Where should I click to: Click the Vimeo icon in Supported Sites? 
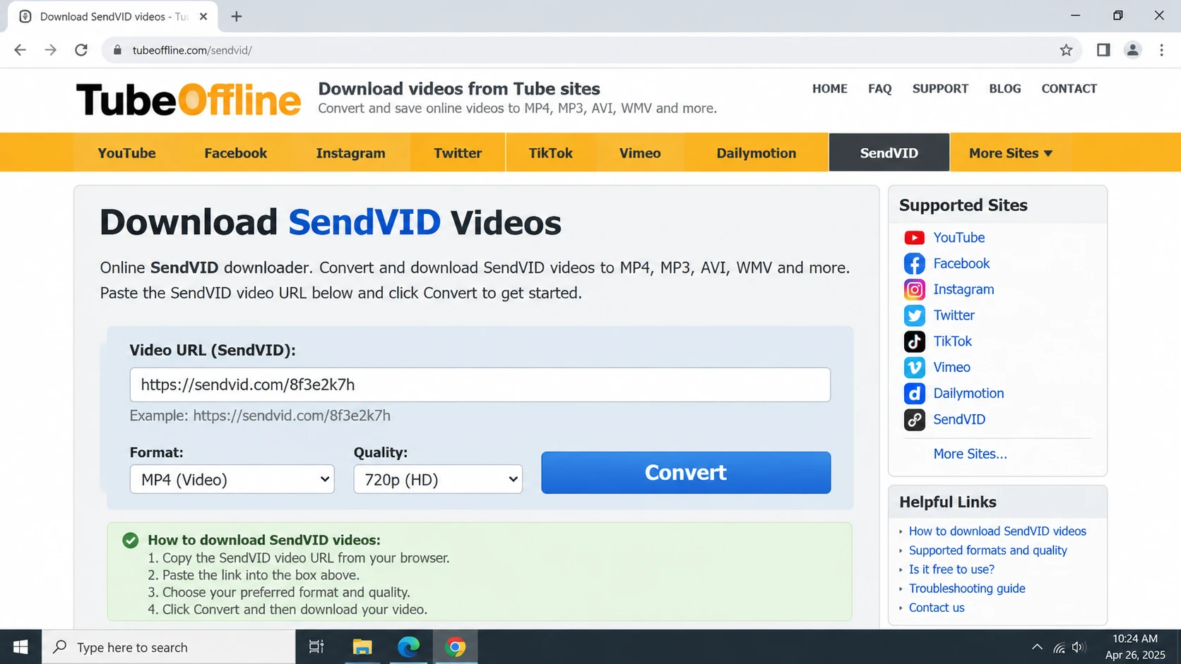click(x=914, y=368)
